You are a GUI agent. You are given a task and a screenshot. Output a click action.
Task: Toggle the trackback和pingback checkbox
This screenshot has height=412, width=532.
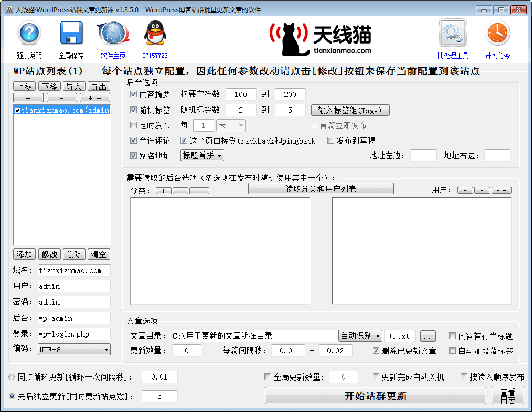(184, 140)
